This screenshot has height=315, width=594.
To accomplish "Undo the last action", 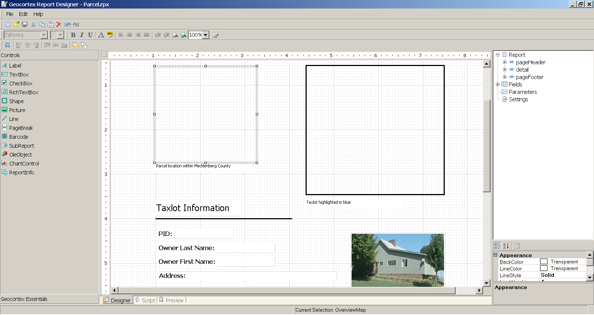I will [x=67, y=24].
